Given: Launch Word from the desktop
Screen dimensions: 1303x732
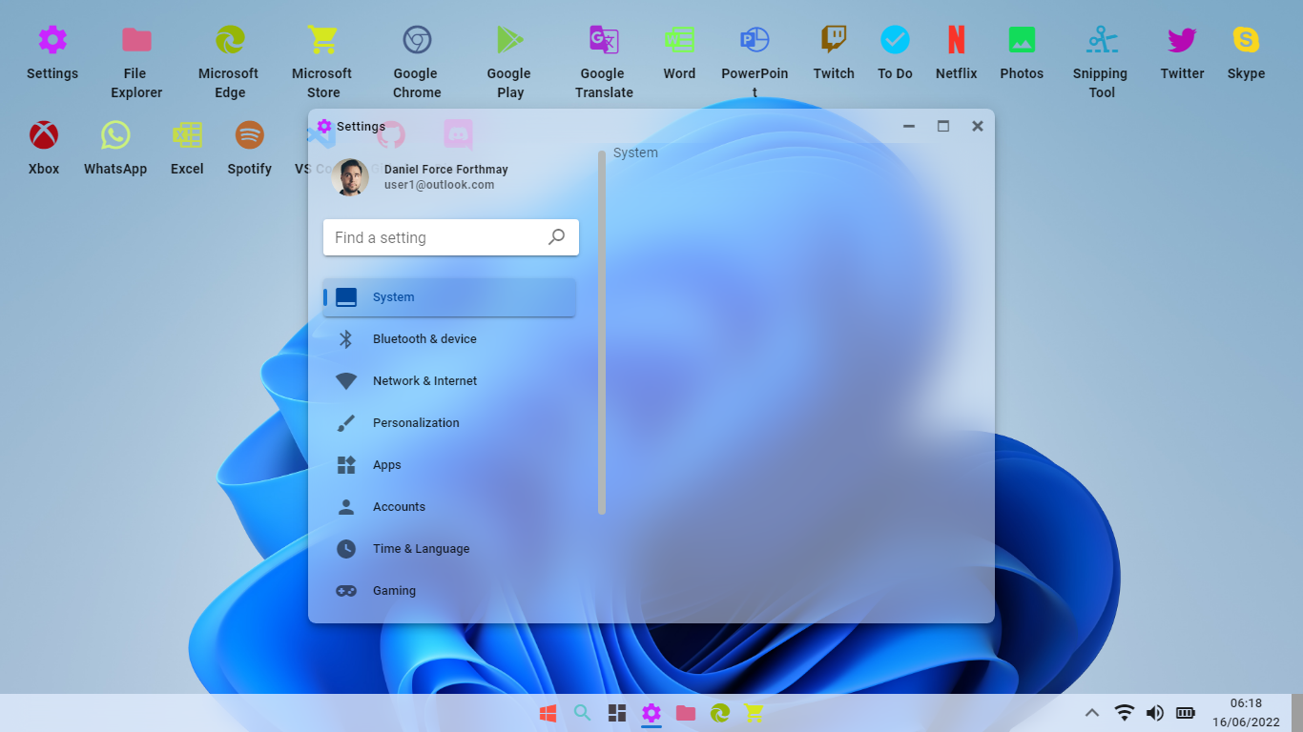Looking at the screenshot, I should (x=679, y=54).
